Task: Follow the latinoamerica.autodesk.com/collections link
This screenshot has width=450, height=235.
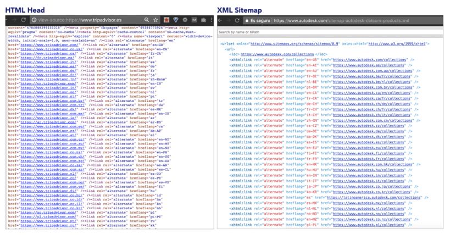Action: (x=374, y=198)
